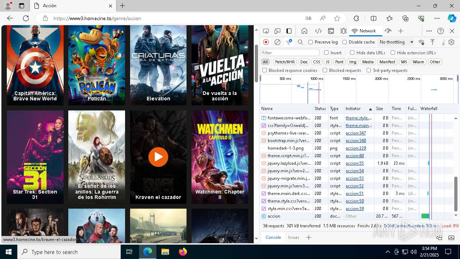Viewport: 460px width, 259px height.
Task: Open Watchmen: Chapter II movie poster
Action: pyautogui.click(x=220, y=157)
